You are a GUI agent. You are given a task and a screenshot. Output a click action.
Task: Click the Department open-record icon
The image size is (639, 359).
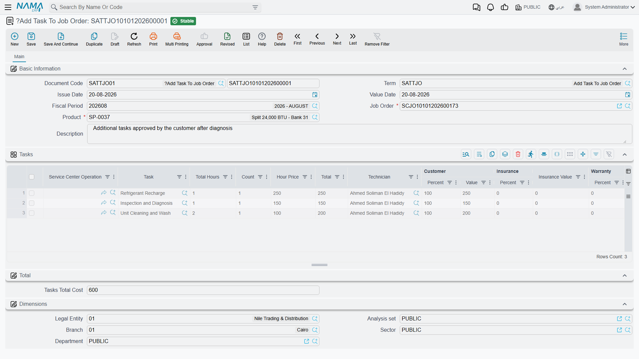(307, 341)
